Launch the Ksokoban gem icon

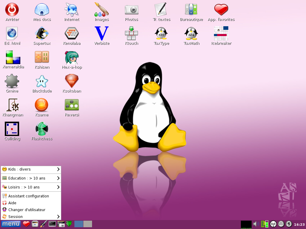72,81
